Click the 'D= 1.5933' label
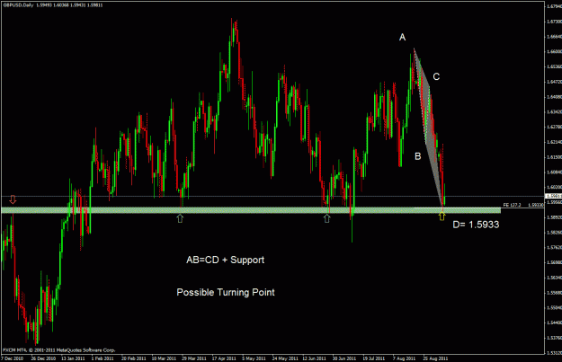562x362 pixels. pyautogui.click(x=476, y=225)
